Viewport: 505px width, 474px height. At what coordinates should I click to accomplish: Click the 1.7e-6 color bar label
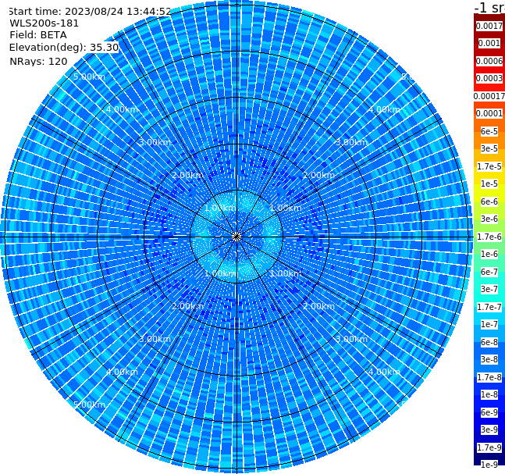489,237
